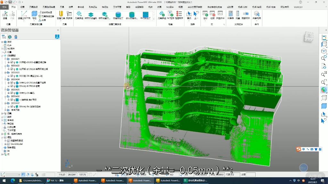This screenshot has height=184, width=328.
Task: Click the selection Mode cursor icon
Action: (x=189, y=14)
